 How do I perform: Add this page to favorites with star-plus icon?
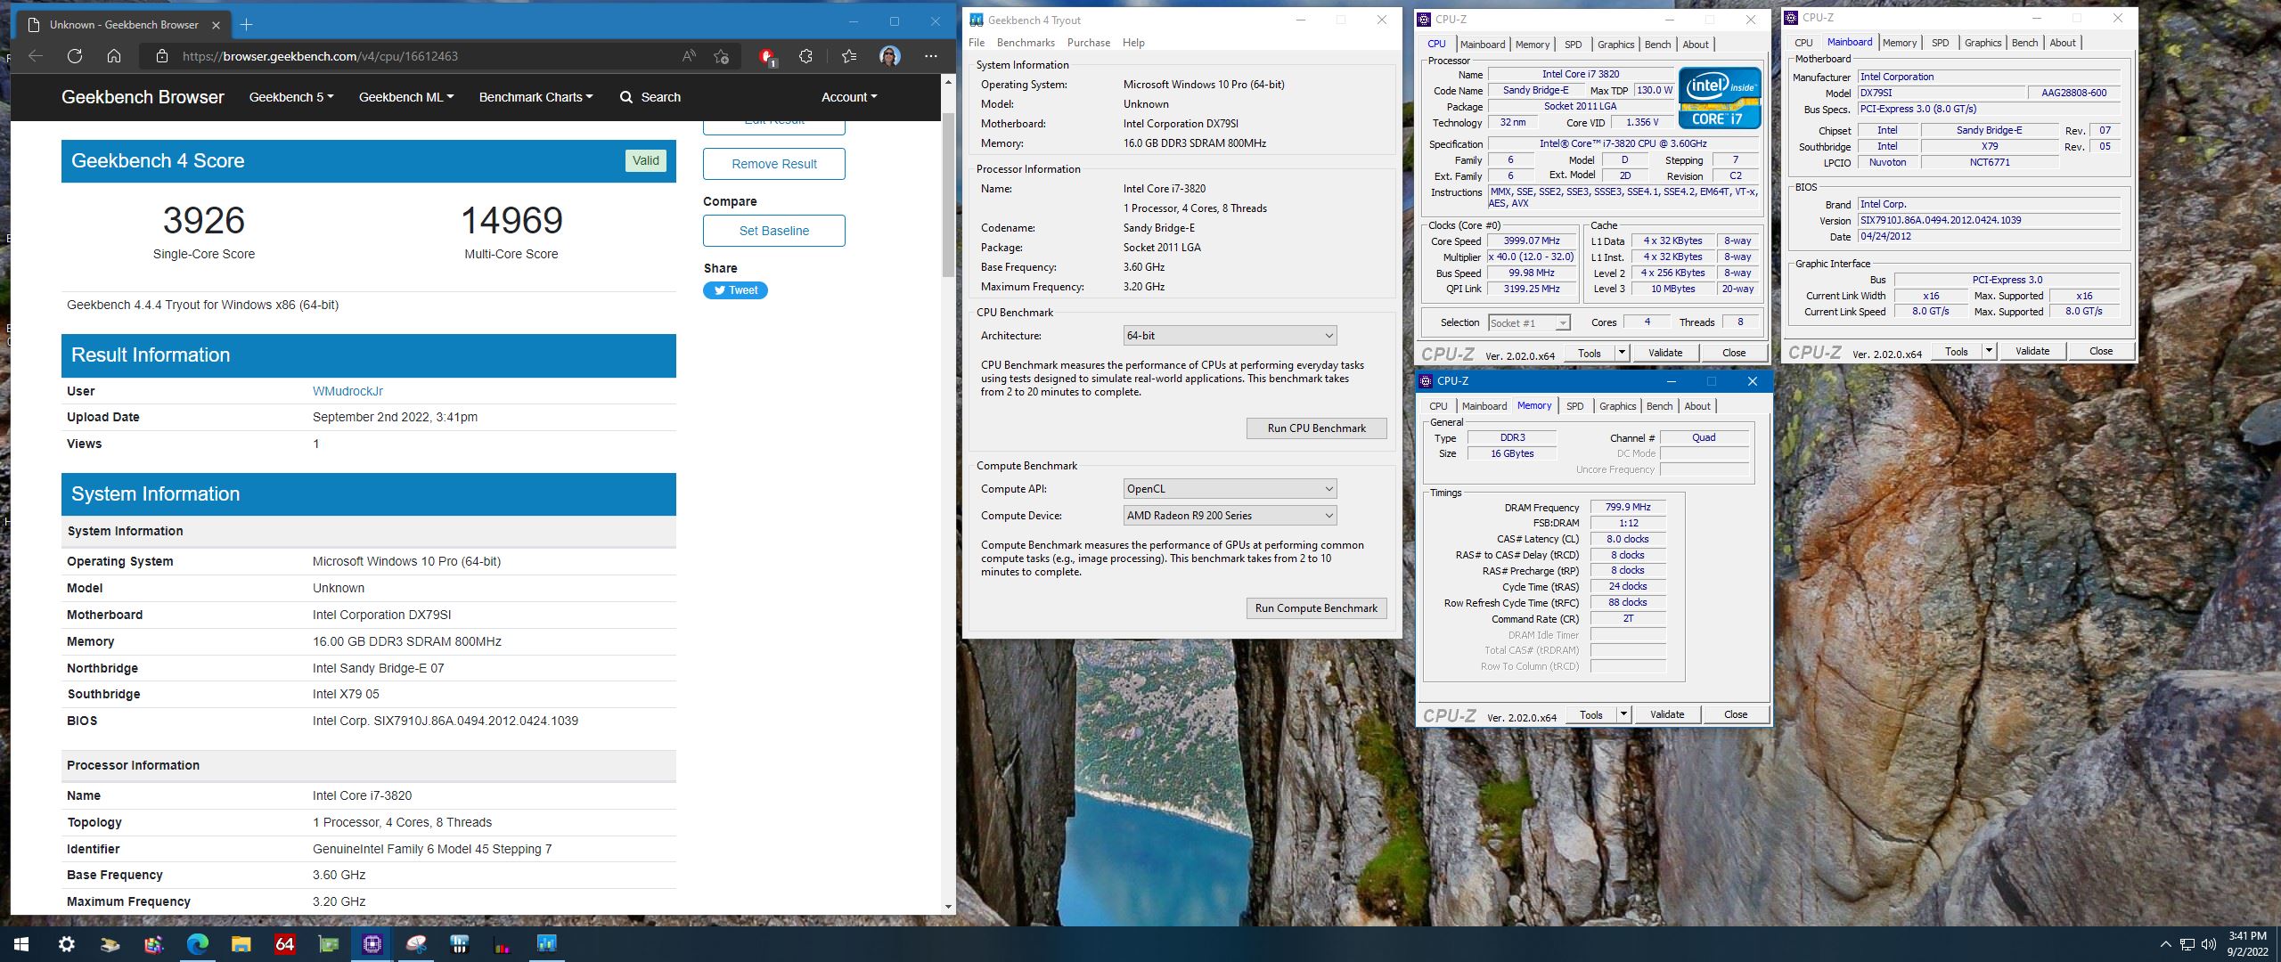722,56
